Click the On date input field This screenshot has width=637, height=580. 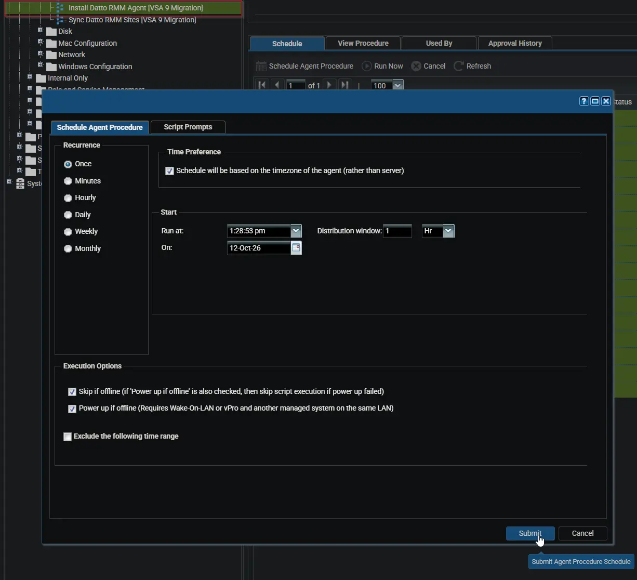click(259, 248)
